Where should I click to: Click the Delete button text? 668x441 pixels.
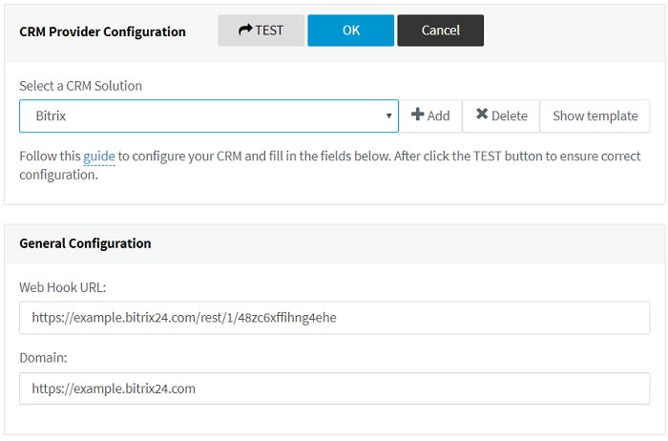509,116
